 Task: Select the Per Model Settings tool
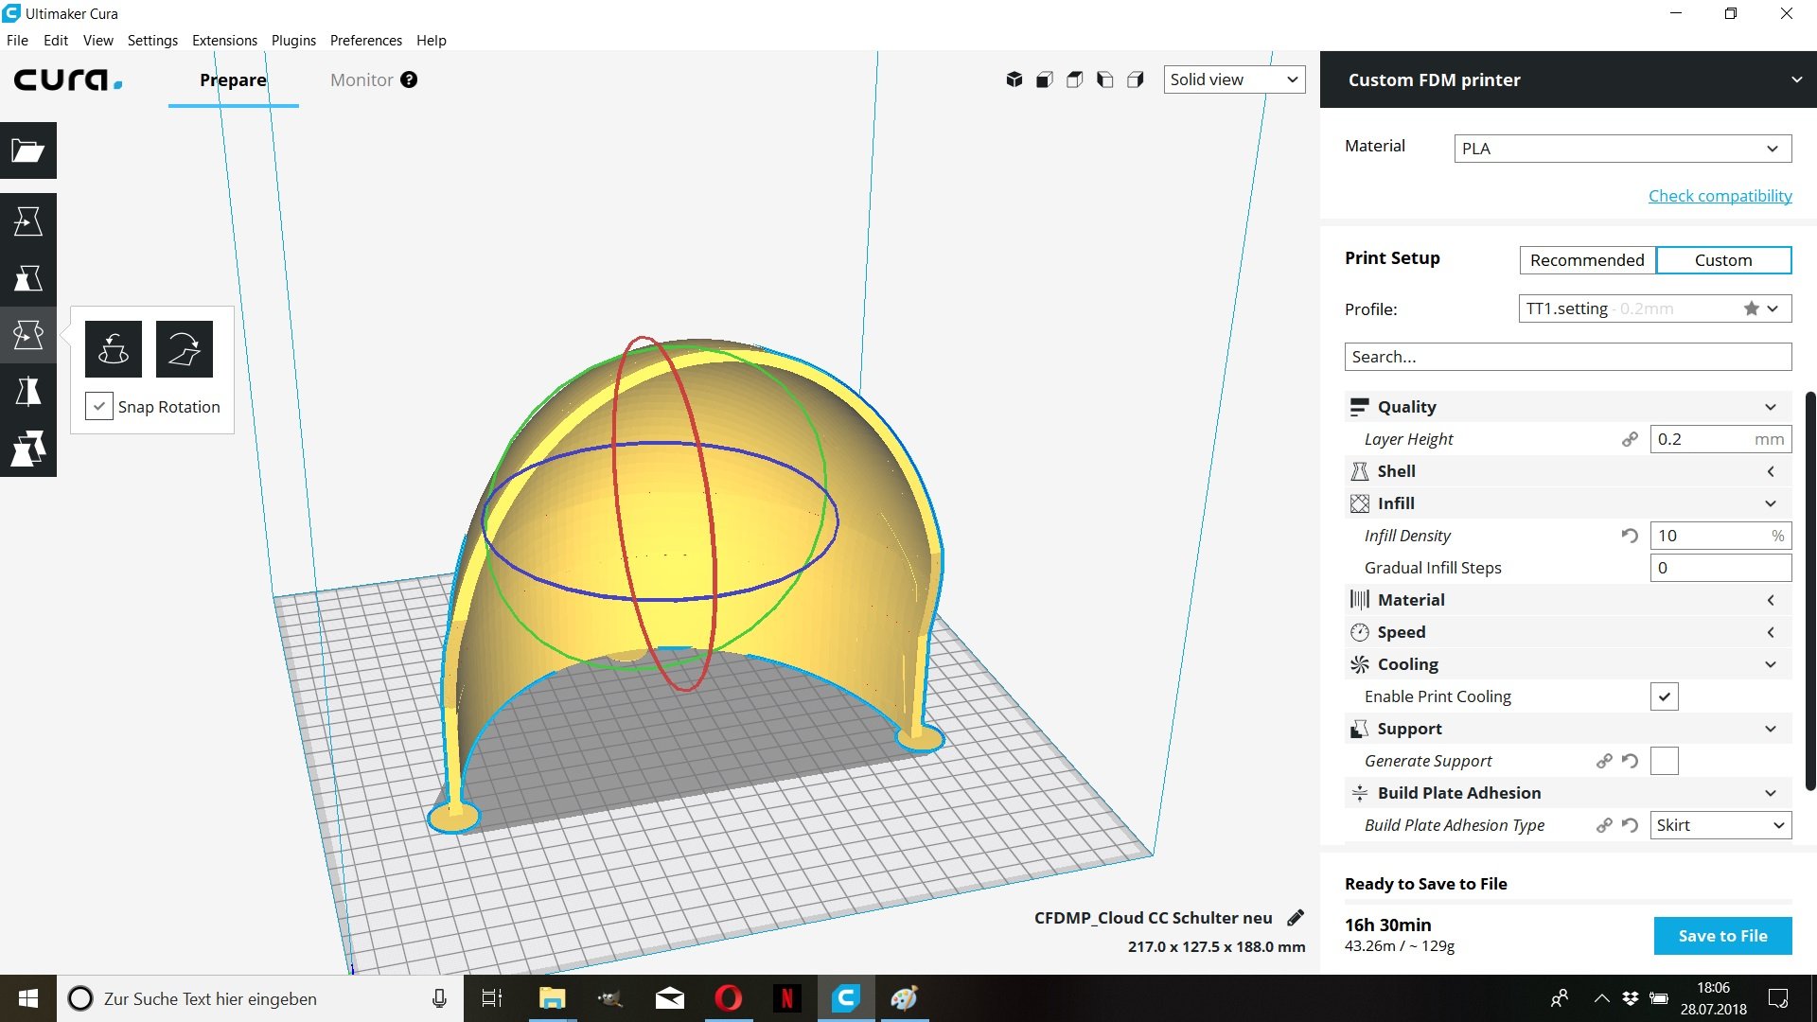pyautogui.click(x=28, y=449)
